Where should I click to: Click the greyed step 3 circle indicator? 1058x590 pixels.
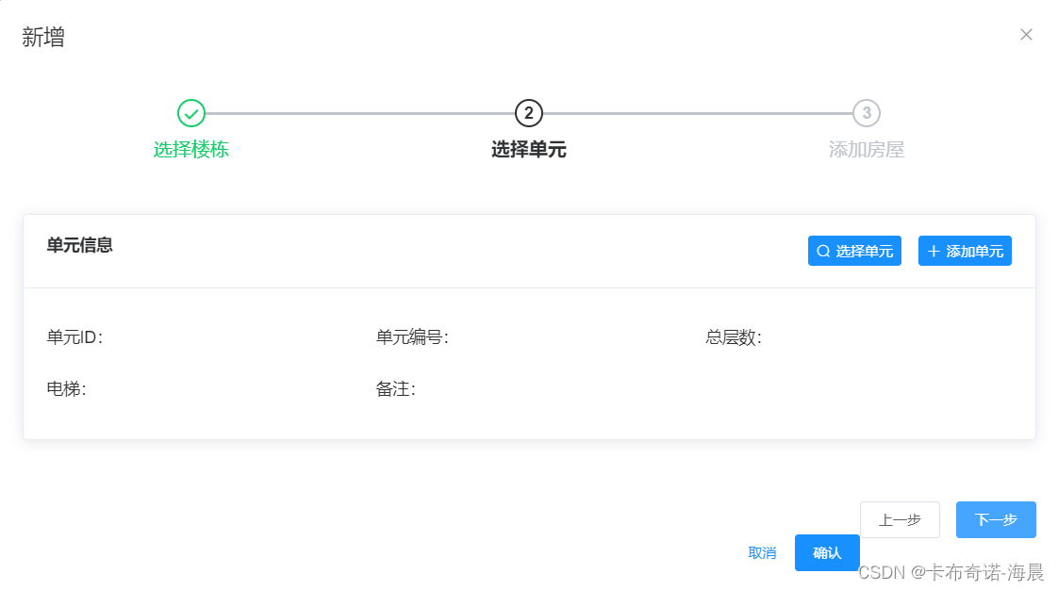pyautogui.click(x=866, y=113)
